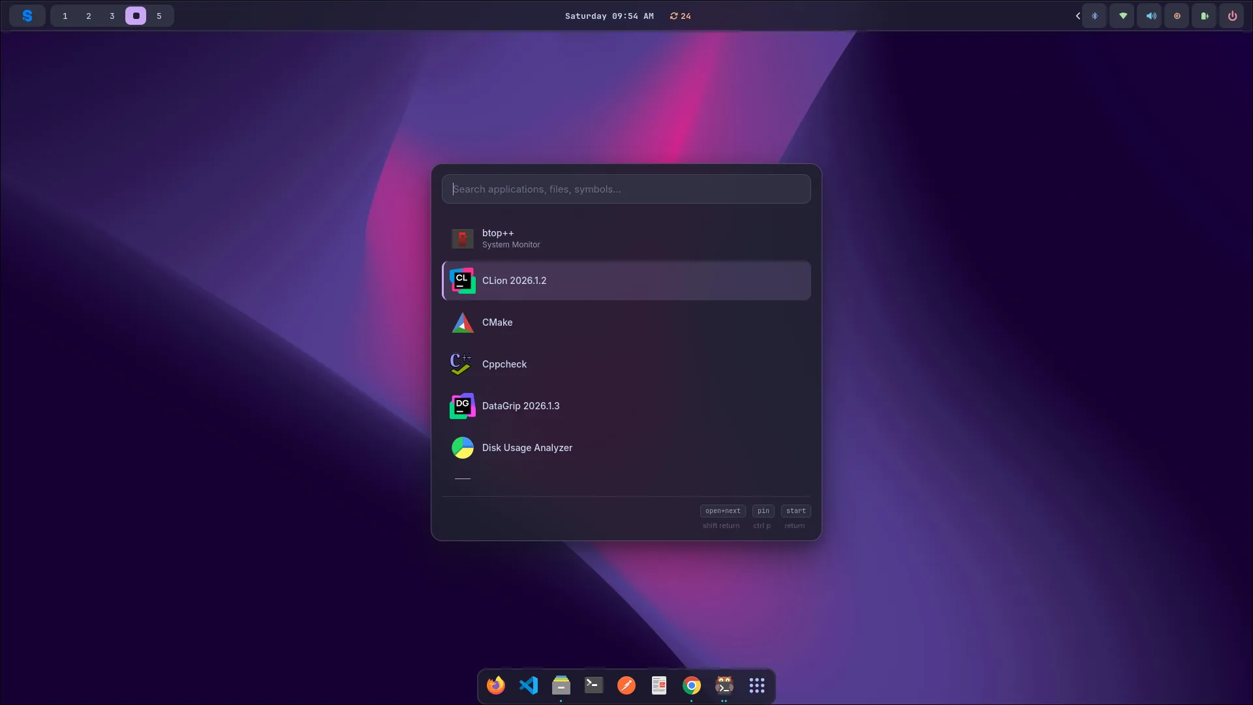Switch to workspace 5
This screenshot has height=705, width=1253.
coord(159,16)
